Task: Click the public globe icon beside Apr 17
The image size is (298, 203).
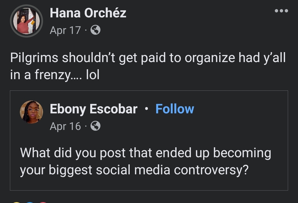Action: click(x=95, y=30)
